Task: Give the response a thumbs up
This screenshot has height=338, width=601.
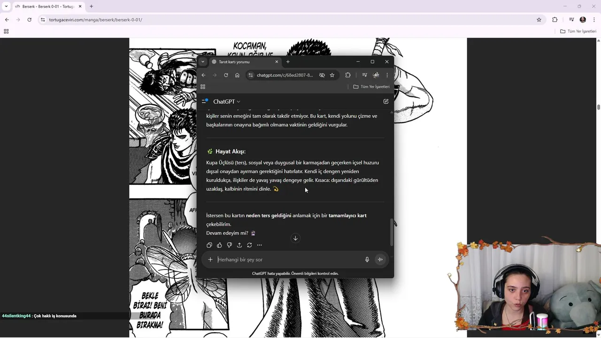Action: [x=219, y=245]
